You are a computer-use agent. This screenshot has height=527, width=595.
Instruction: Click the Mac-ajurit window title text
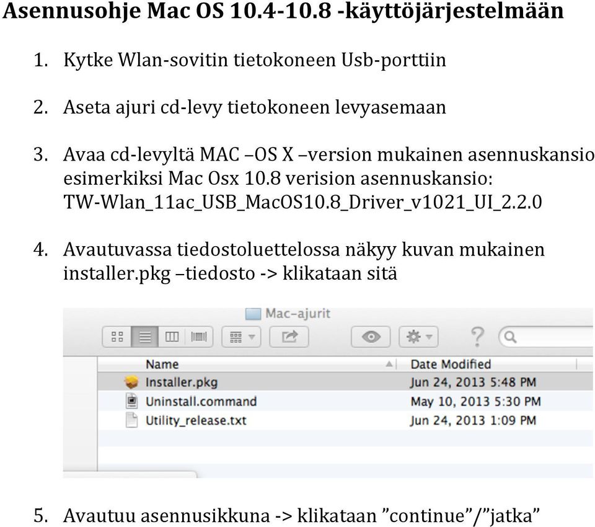pos(298,314)
